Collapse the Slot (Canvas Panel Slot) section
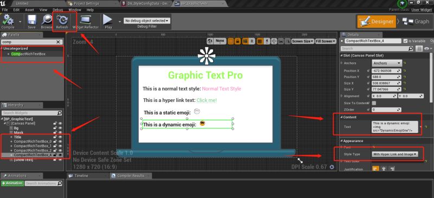This screenshot has height=198, width=434. click(x=341, y=55)
